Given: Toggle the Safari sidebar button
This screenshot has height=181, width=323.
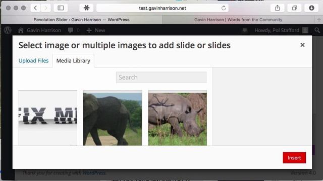Looking at the screenshot, I should 61,8.
